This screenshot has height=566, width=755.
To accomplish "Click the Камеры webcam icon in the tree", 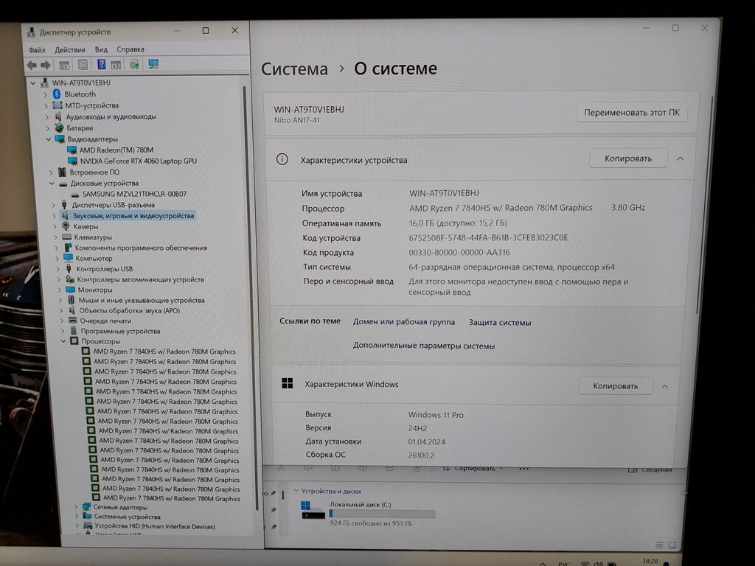I will (x=66, y=226).
